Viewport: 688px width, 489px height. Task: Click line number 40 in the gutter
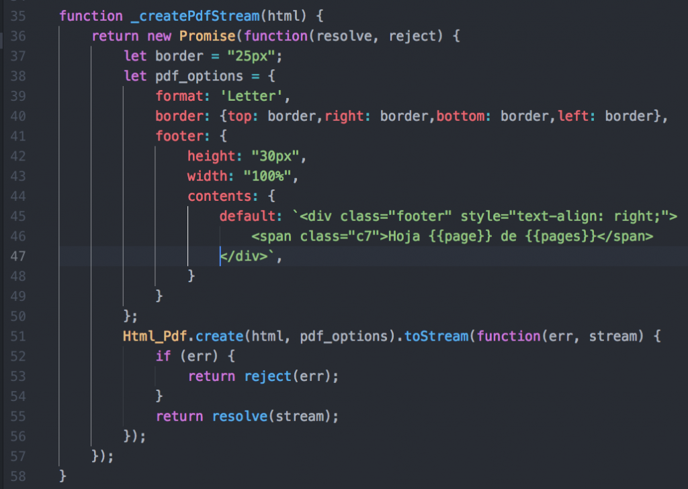point(18,116)
